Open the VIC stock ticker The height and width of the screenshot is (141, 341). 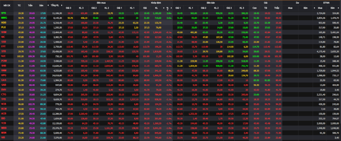pos(3,37)
